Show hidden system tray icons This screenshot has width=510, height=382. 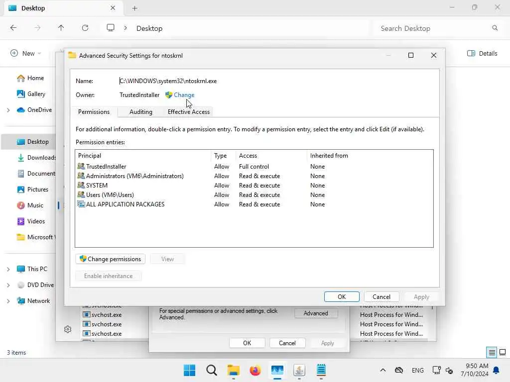383,370
